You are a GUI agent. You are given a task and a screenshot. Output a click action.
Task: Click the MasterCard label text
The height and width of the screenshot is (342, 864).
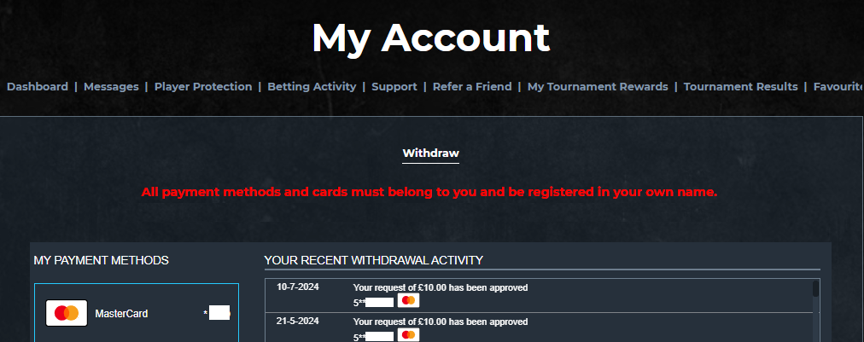tap(121, 314)
